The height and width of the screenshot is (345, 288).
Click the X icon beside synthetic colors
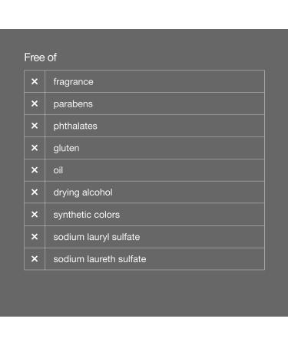pos(35,214)
